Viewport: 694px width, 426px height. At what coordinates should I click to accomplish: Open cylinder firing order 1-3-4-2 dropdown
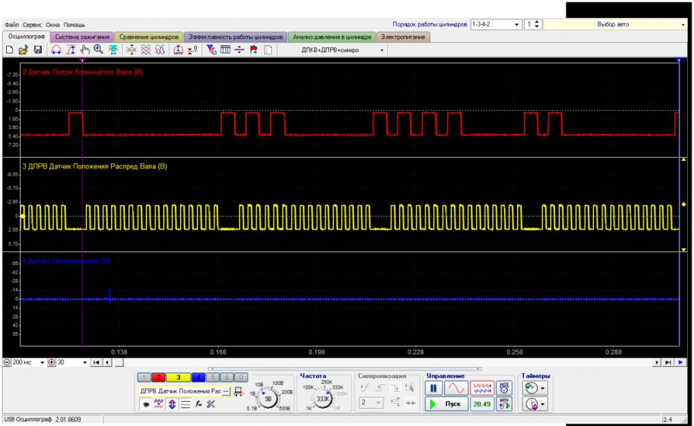517,24
